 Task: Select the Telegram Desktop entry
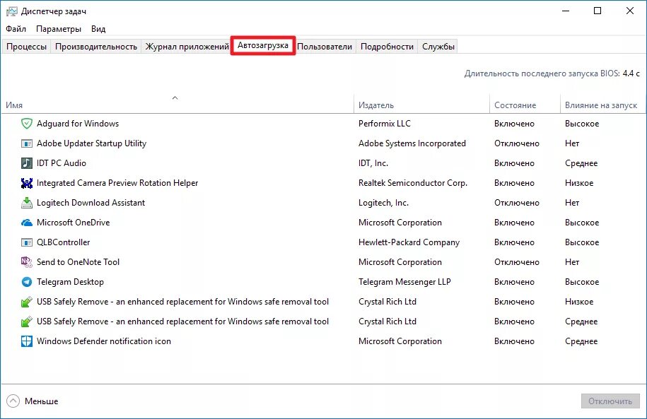coord(70,282)
